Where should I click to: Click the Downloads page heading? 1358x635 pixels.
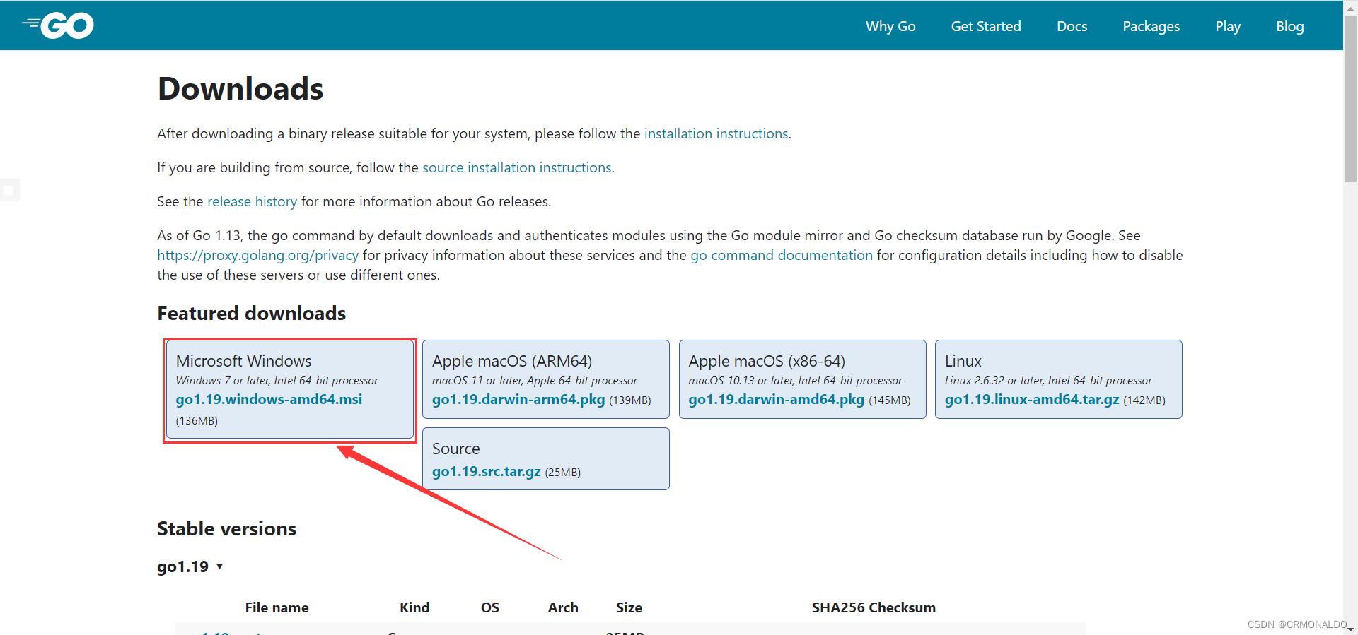[x=240, y=88]
